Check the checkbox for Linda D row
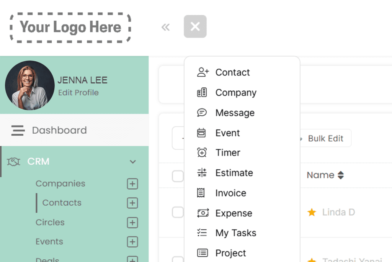The height and width of the screenshot is (262, 392). coord(178,212)
